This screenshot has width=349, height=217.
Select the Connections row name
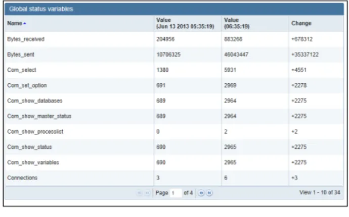click(22, 178)
